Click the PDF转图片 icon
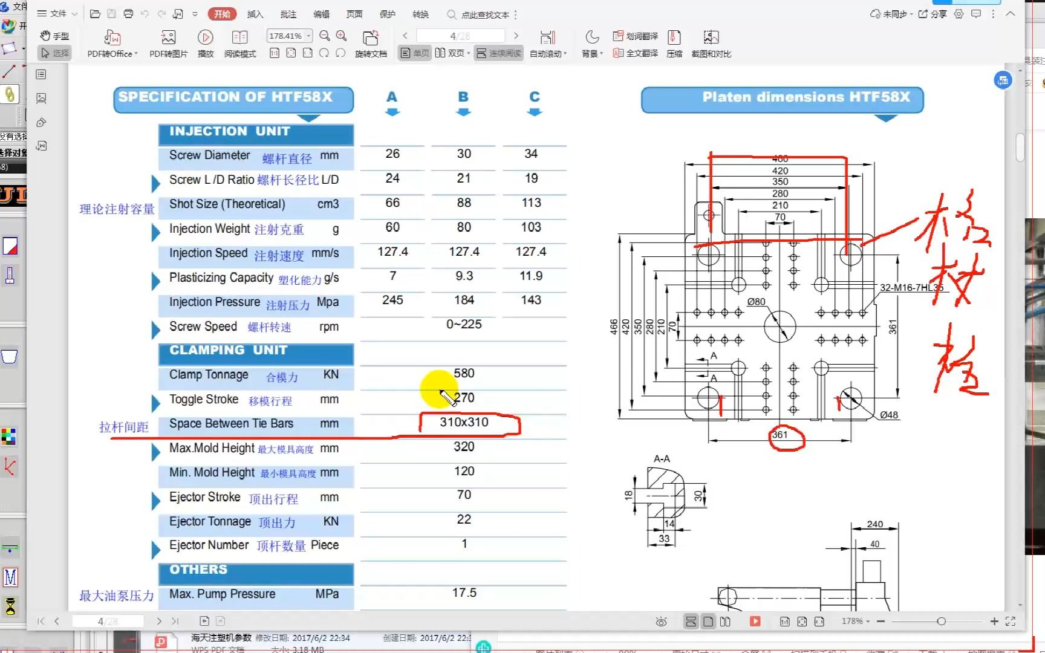The height and width of the screenshot is (653, 1045). click(x=168, y=44)
